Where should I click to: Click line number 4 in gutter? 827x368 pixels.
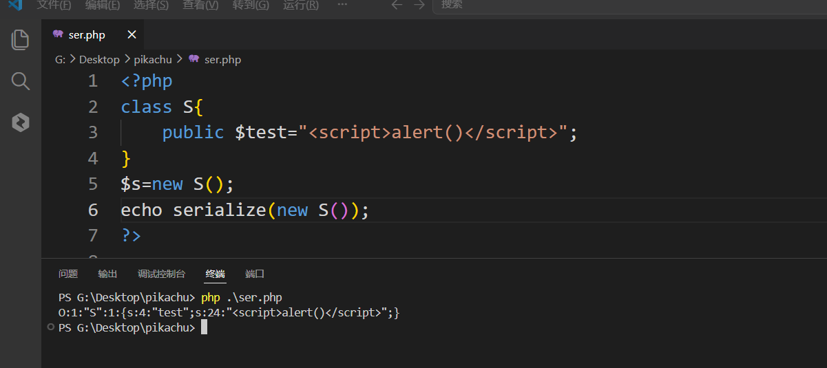[x=93, y=158]
